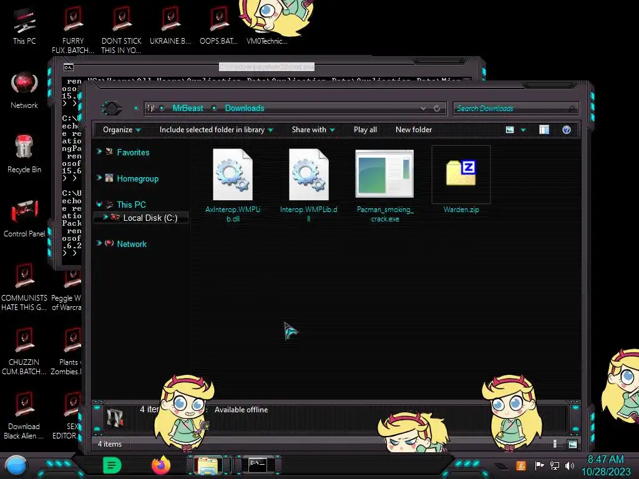Open Include selected folder in library dropdown
Screen dimensions: 639x479
[x=216, y=130]
